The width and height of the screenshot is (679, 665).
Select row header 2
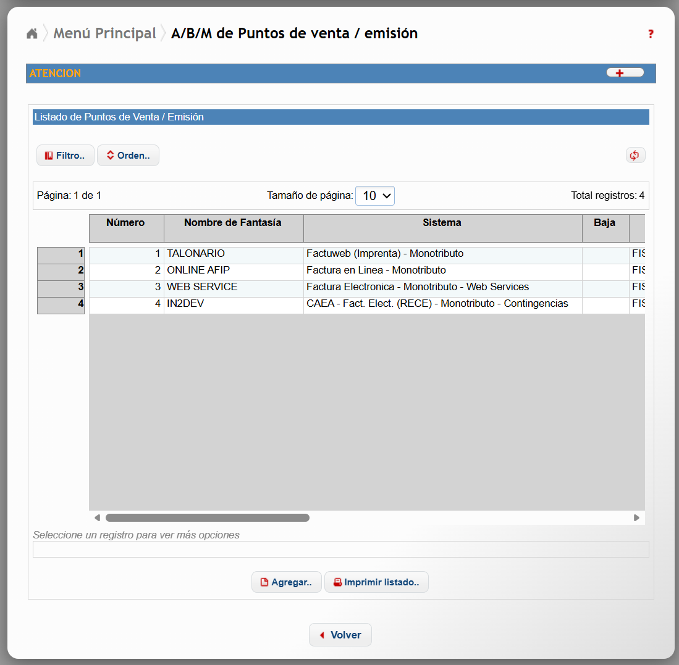[61, 272]
